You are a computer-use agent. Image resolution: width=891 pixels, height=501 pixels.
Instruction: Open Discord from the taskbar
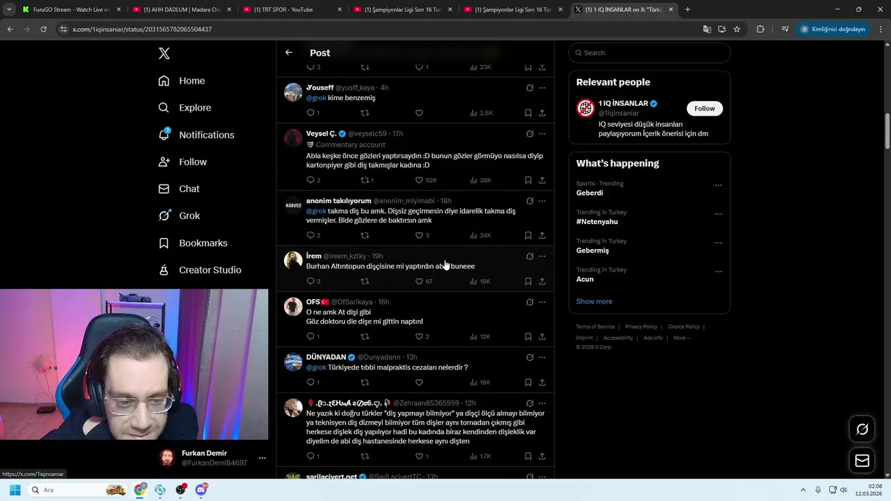point(202,490)
